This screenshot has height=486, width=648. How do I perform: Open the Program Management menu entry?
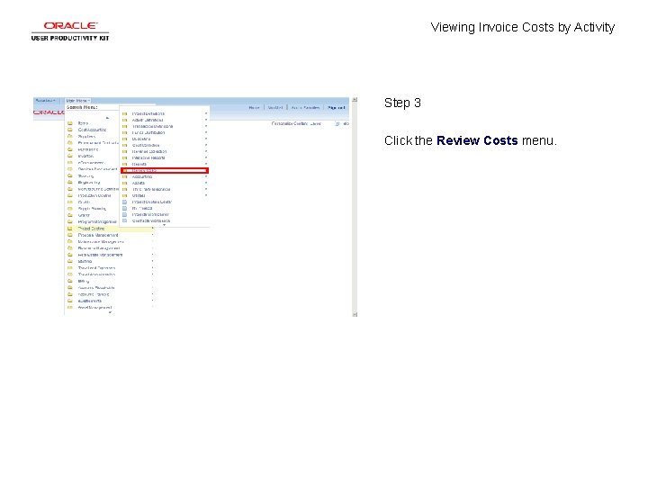[x=97, y=222]
